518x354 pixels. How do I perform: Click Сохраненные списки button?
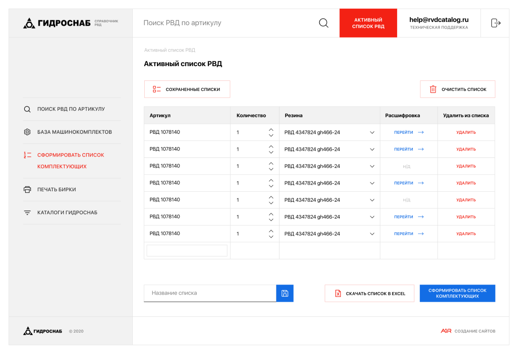(187, 89)
